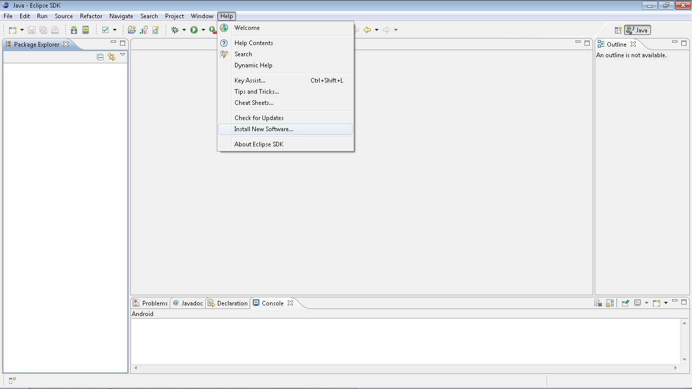Open the Back history dropdown arrow
The image size is (692, 389).
(x=376, y=30)
